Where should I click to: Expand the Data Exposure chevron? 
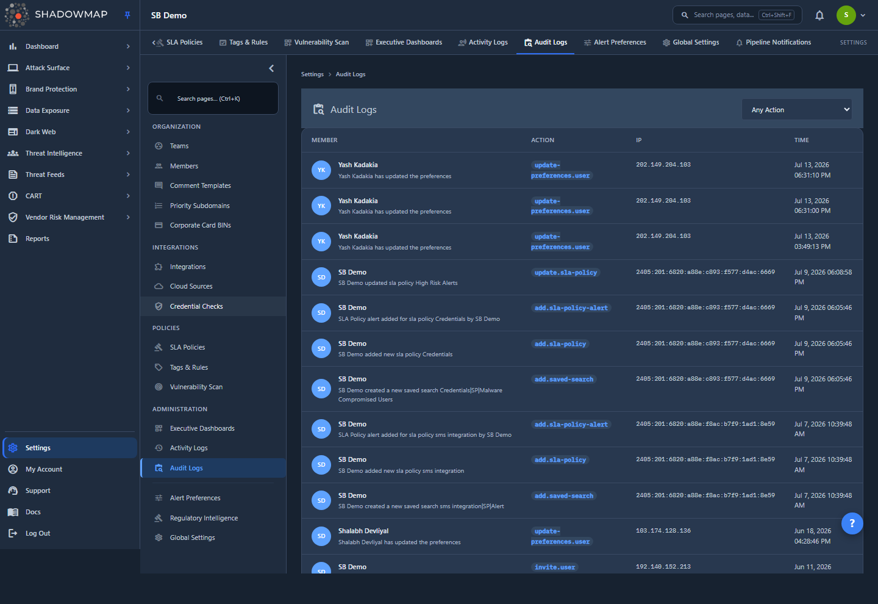[x=128, y=110]
